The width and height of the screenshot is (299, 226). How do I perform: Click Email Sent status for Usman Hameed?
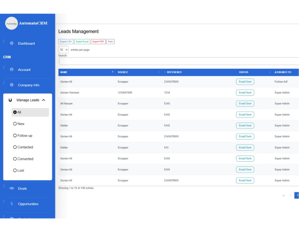[245, 93]
